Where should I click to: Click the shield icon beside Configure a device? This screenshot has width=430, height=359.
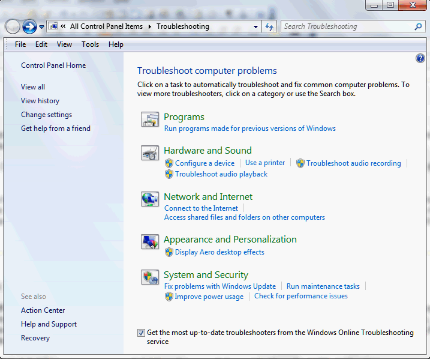[169, 163]
